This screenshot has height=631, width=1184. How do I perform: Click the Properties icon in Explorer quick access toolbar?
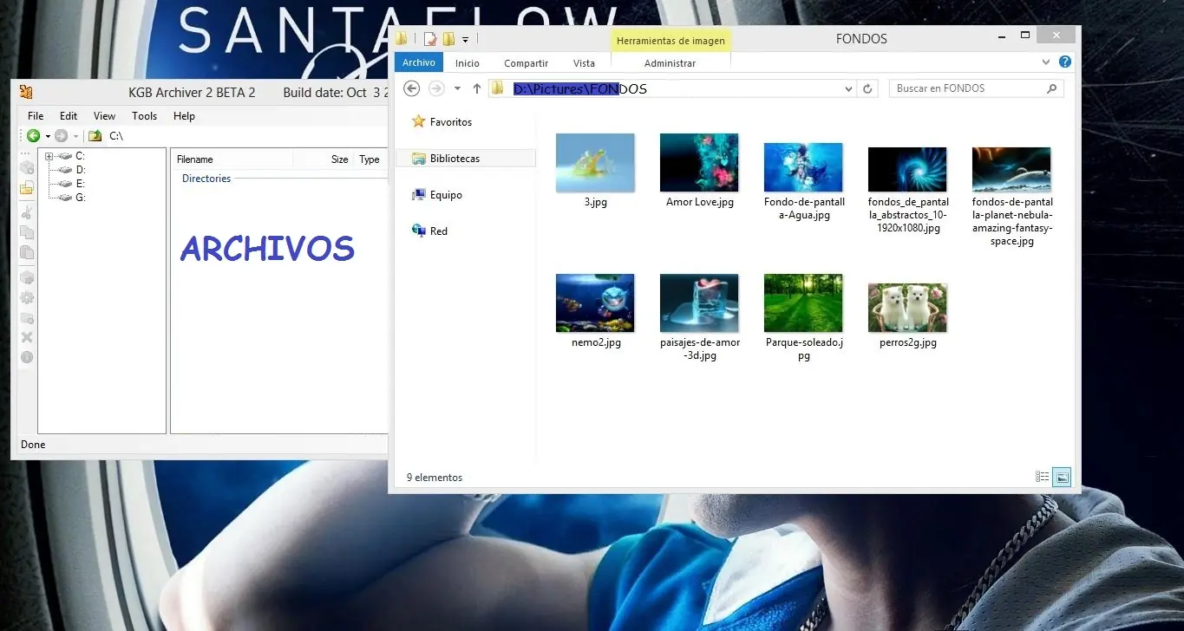click(x=429, y=39)
